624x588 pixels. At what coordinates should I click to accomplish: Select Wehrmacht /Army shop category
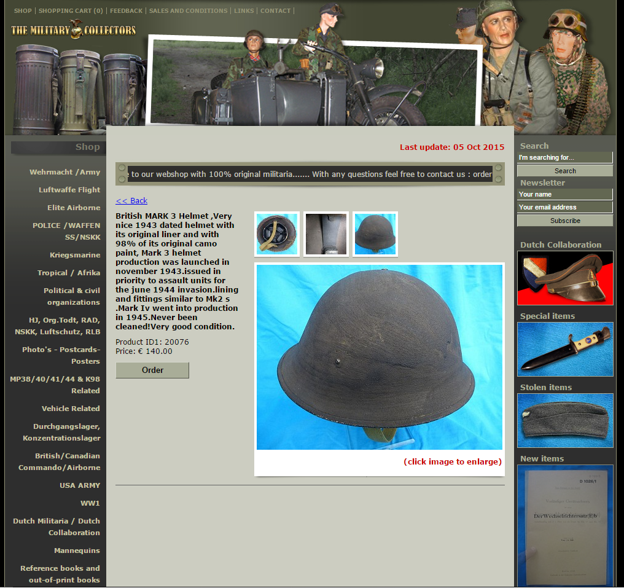tap(64, 172)
